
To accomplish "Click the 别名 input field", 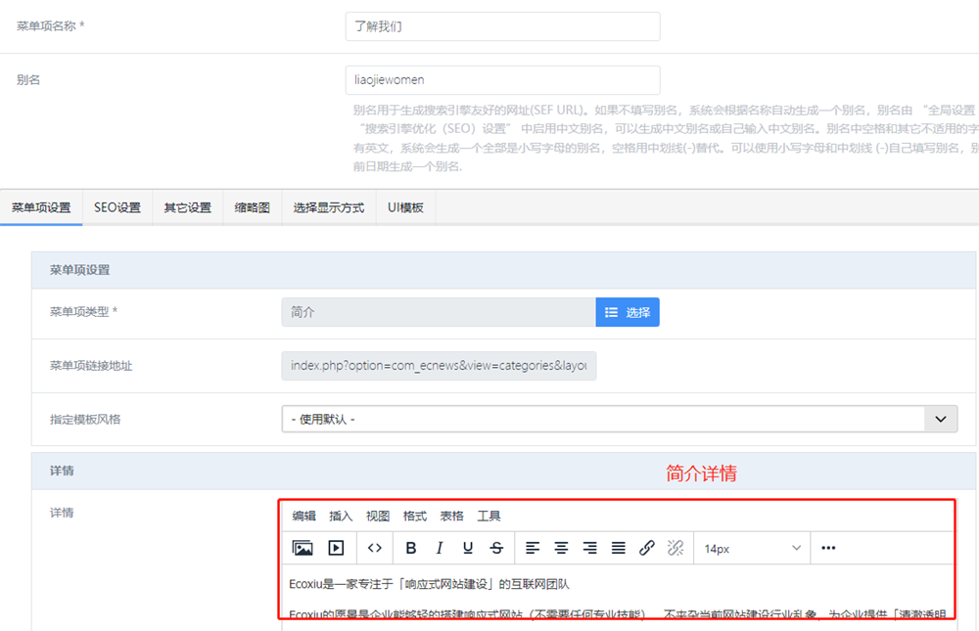I will 502,80.
